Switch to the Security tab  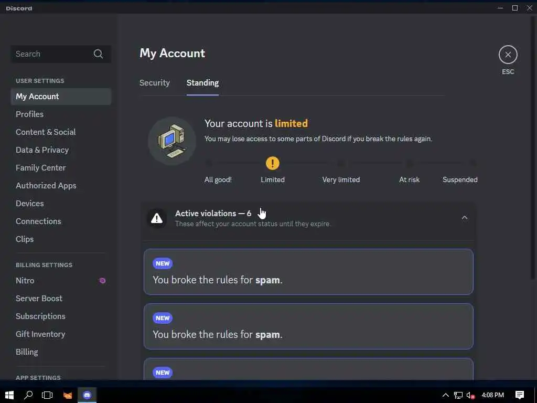click(x=155, y=83)
